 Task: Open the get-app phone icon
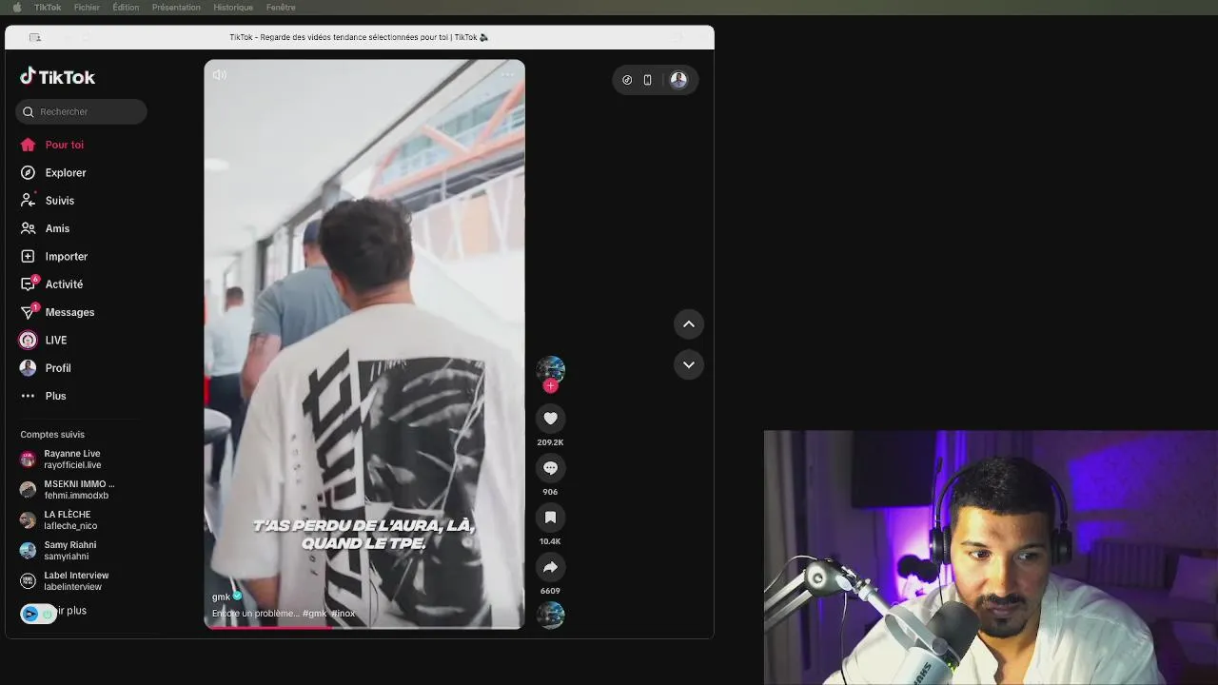pos(647,80)
